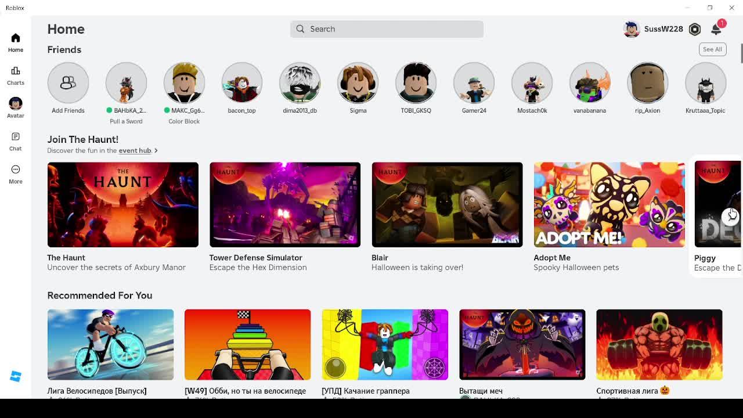This screenshot has width=743, height=418.
Task: Click the search magnifier icon
Action: [300, 29]
